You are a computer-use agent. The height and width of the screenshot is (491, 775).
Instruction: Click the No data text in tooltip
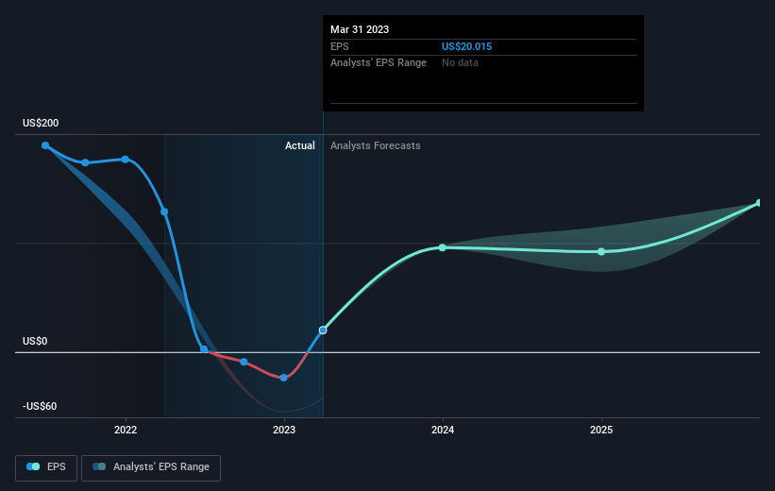point(460,63)
